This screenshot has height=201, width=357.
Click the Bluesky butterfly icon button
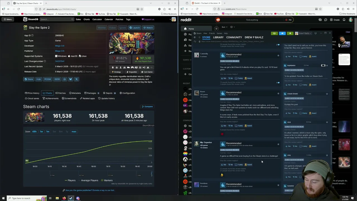click(x=71, y=79)
